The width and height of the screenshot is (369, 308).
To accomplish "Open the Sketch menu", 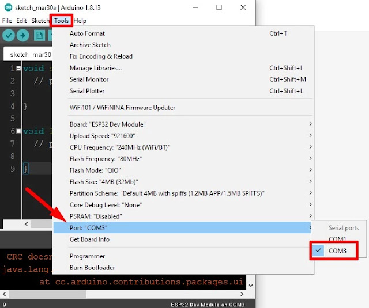I will click(40, 21).
